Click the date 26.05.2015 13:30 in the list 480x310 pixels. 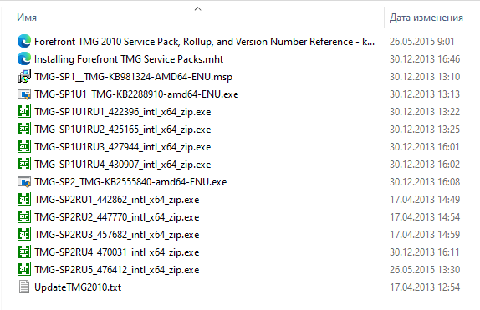(425, 269)
